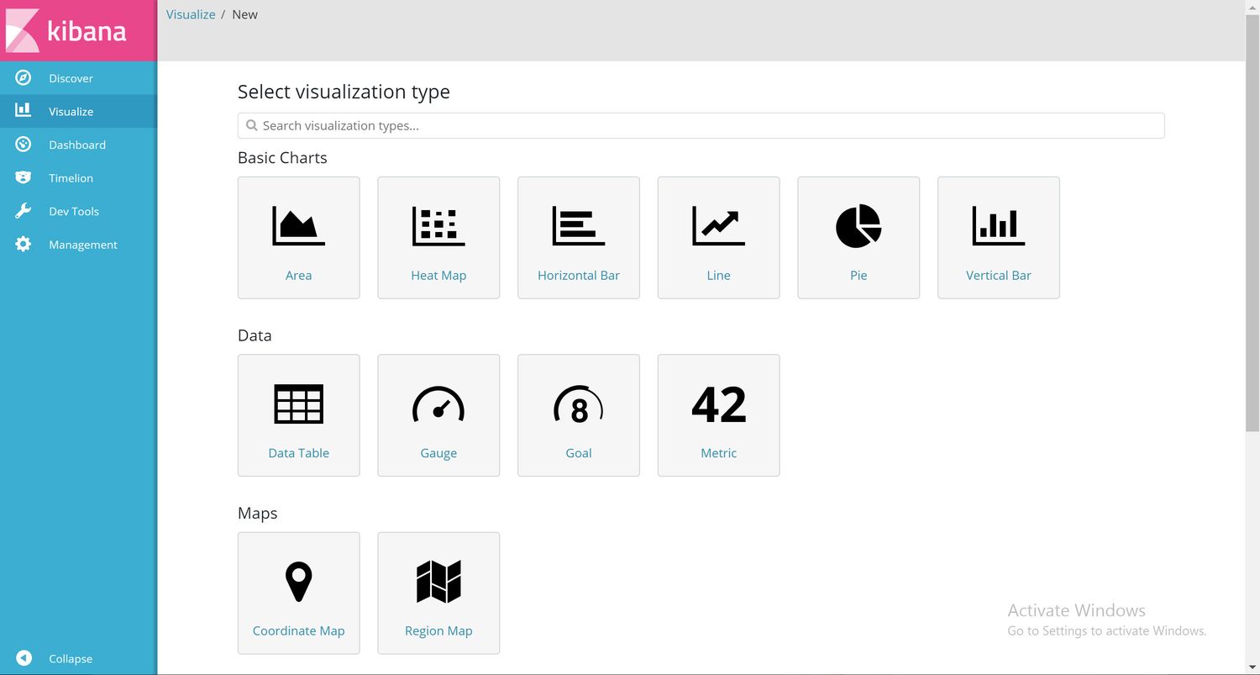Select the Coordinate Map pin icon
The width and height of the screenshot is (1260, 675).
[x=298, y=582]
